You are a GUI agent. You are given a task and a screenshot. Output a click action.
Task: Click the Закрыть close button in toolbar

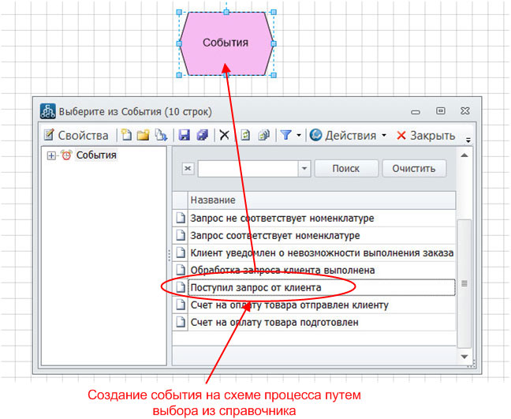(x=426, y=135)
